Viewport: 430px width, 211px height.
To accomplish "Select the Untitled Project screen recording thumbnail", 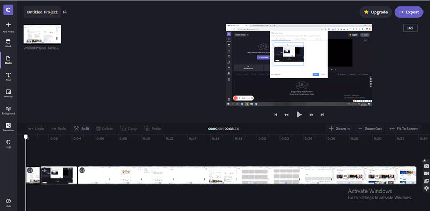I will click(42, 34).
